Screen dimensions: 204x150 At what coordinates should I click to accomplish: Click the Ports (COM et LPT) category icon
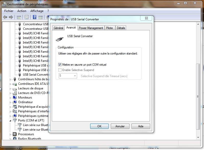[15, 120]
